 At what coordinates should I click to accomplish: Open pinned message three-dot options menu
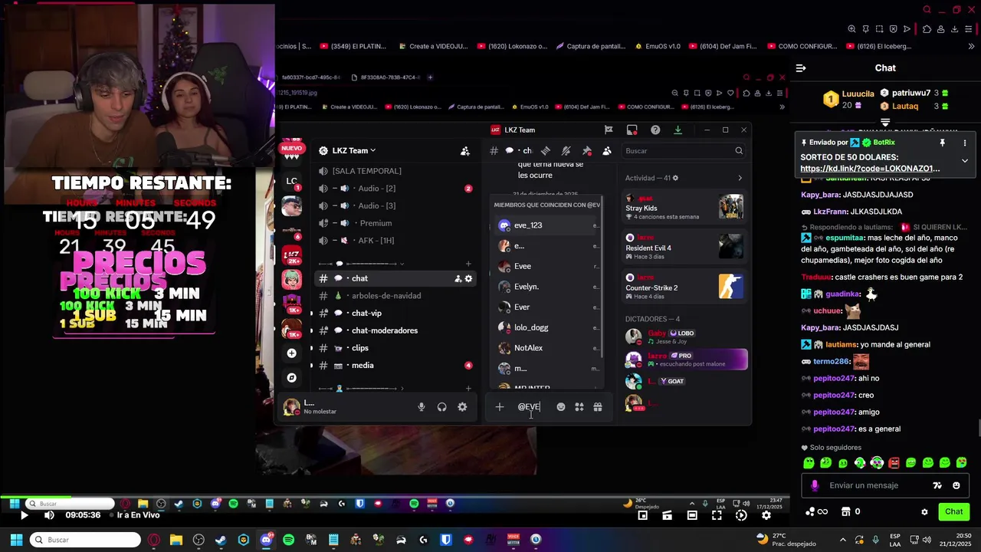(965, 143)
